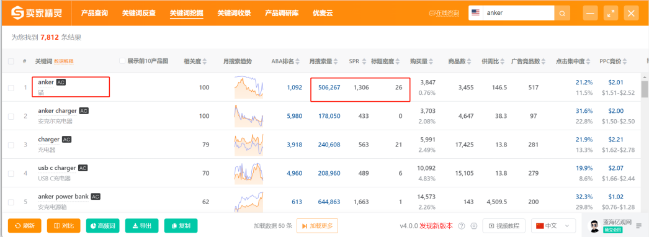The width and height of the screenshot is (649, 237).
Task: Click the help question mark icon
Action: pyautogui.click(x=462, y=226)
